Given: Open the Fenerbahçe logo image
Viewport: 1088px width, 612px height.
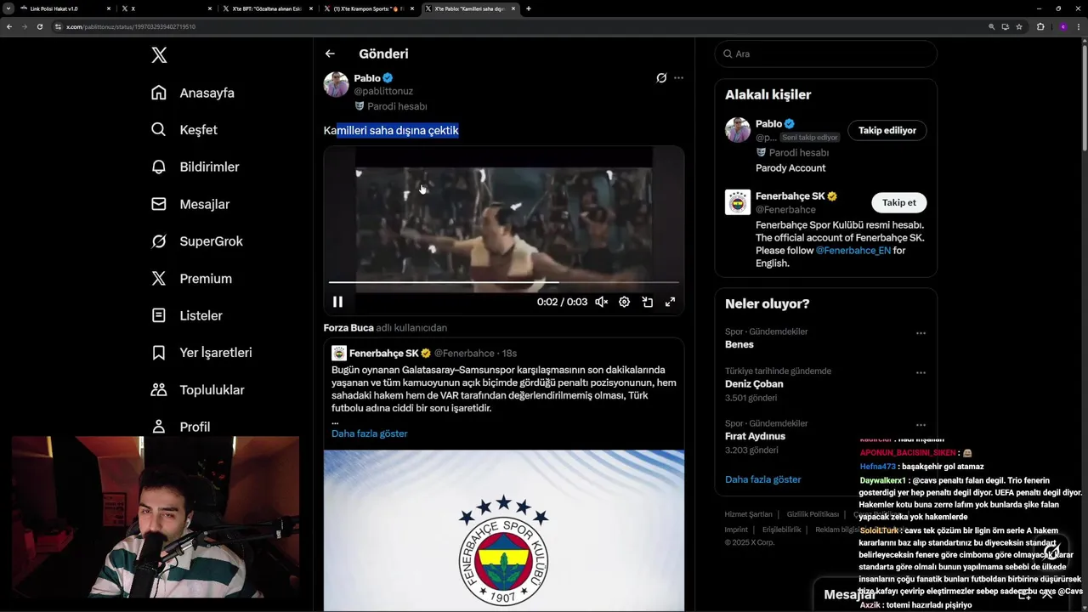Looking at the screenshot, I should [504, 530].
